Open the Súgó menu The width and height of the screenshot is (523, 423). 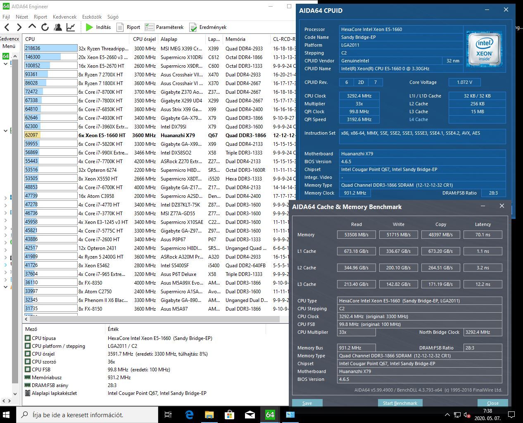tap(113, 17)
